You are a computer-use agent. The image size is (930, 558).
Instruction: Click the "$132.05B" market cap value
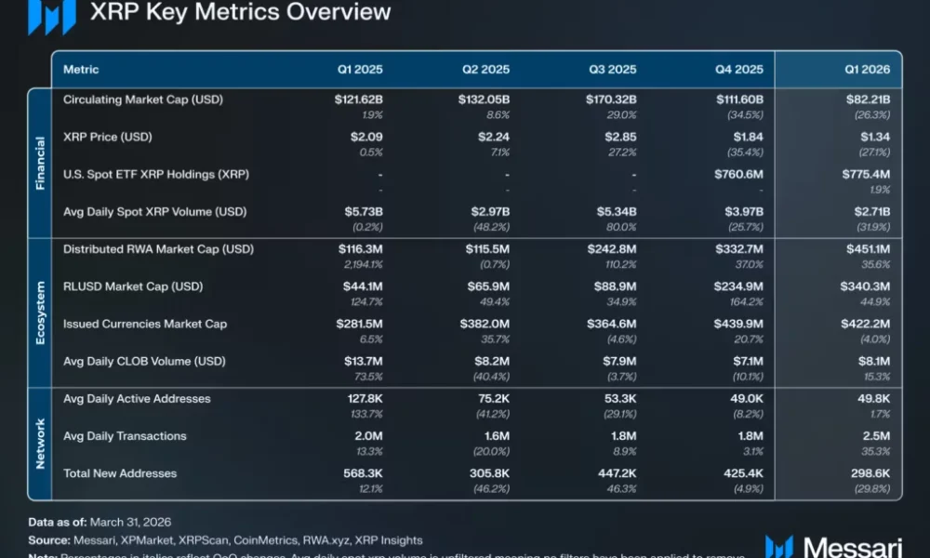coord(484,100)
